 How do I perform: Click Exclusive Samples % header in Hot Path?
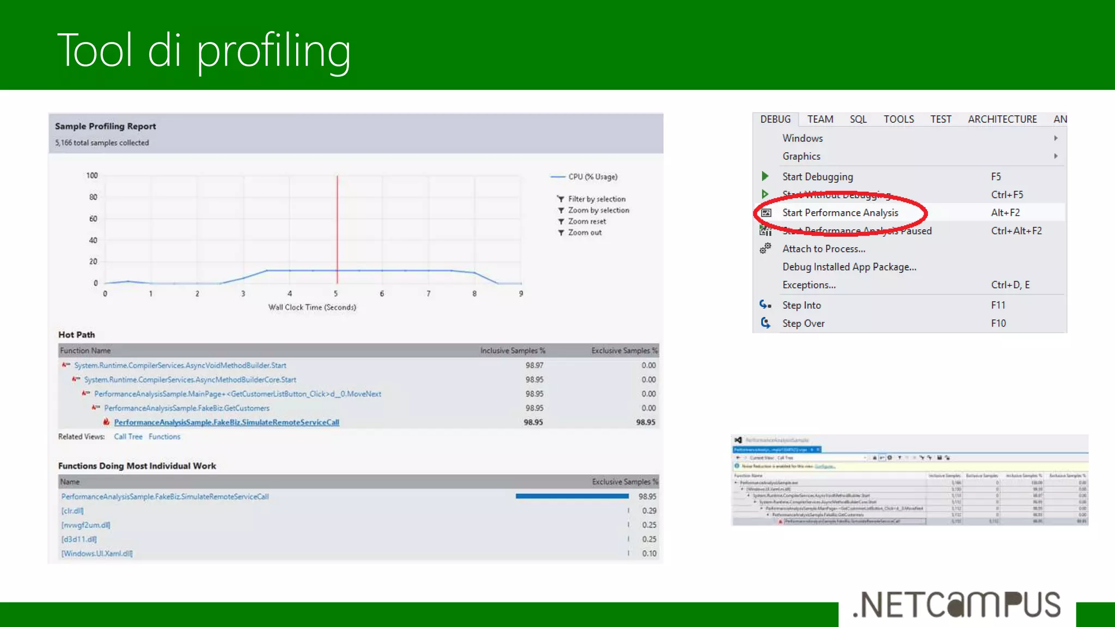pos(624,351)
